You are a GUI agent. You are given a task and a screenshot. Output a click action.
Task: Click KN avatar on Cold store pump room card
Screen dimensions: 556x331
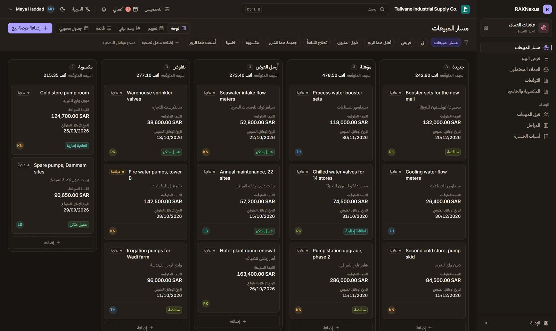pos(20,146)
